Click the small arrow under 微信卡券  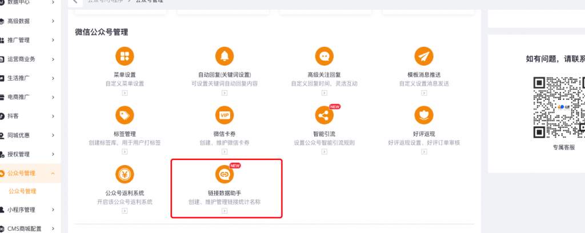(x=224, y=152)
